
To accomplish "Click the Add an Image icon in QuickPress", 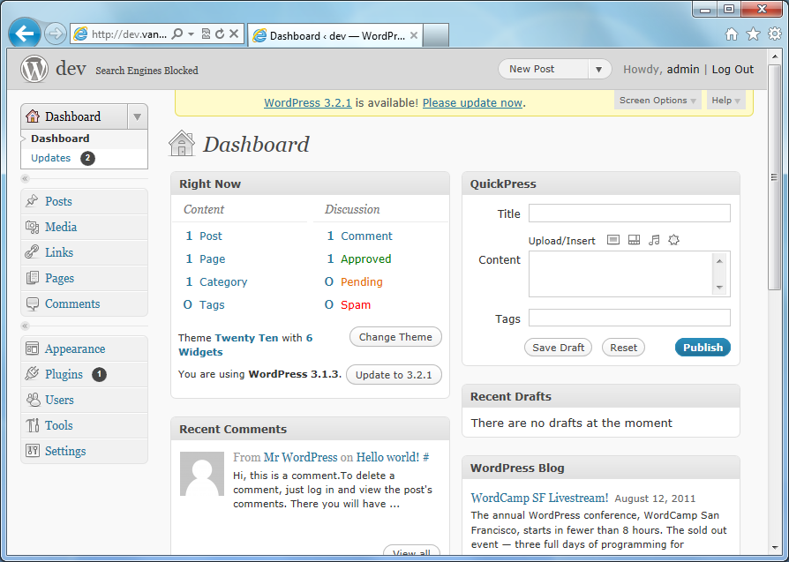I will pos(612,240).
